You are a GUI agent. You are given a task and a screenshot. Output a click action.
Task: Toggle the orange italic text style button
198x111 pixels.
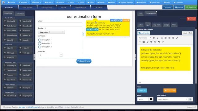point(170,90)
